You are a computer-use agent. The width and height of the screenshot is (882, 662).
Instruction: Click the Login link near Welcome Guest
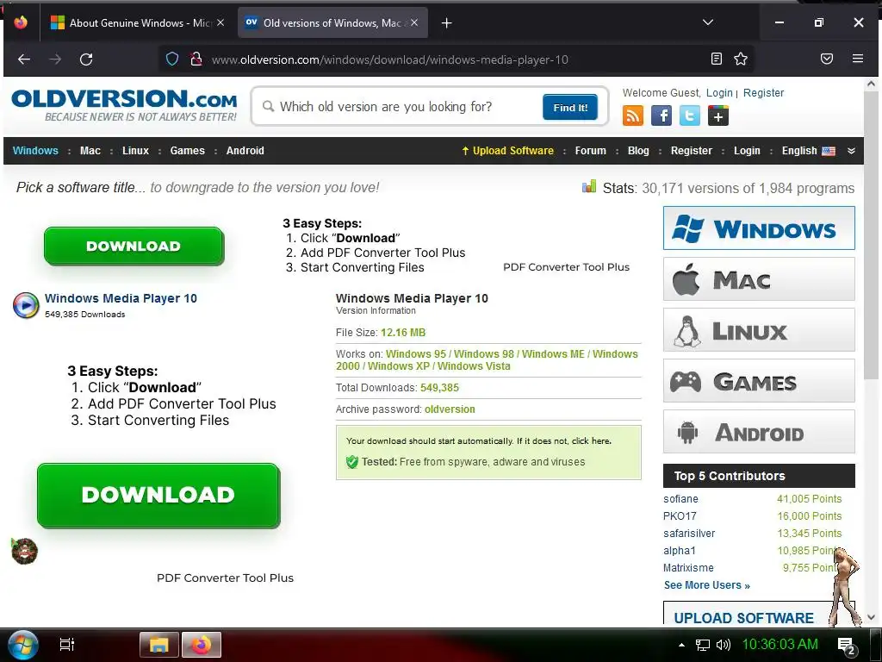click(719, 93)
